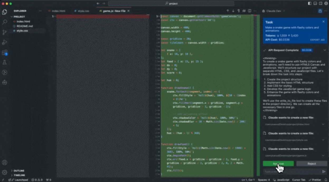Click the split editor icon in diff toolbar
The width and height of the screenshot is (329, 182).
pyautogui.click(x=250, y=11)
